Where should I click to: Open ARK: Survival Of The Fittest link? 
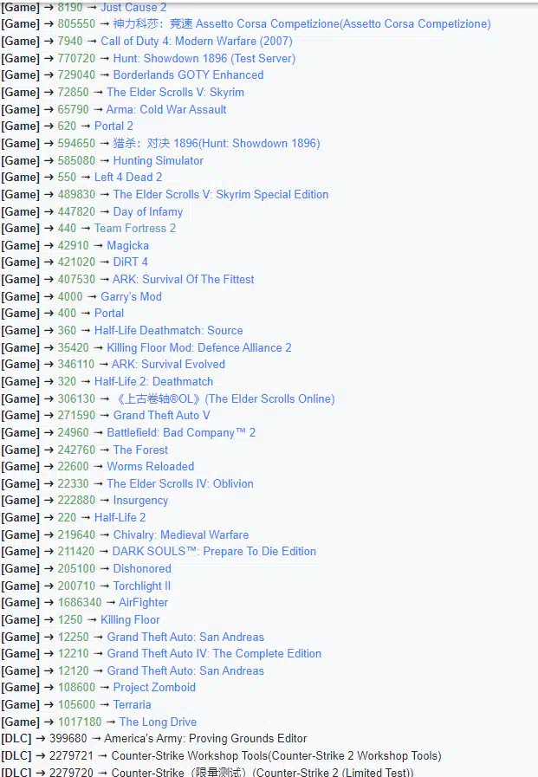pyautogui.click(x=184, y=279)
